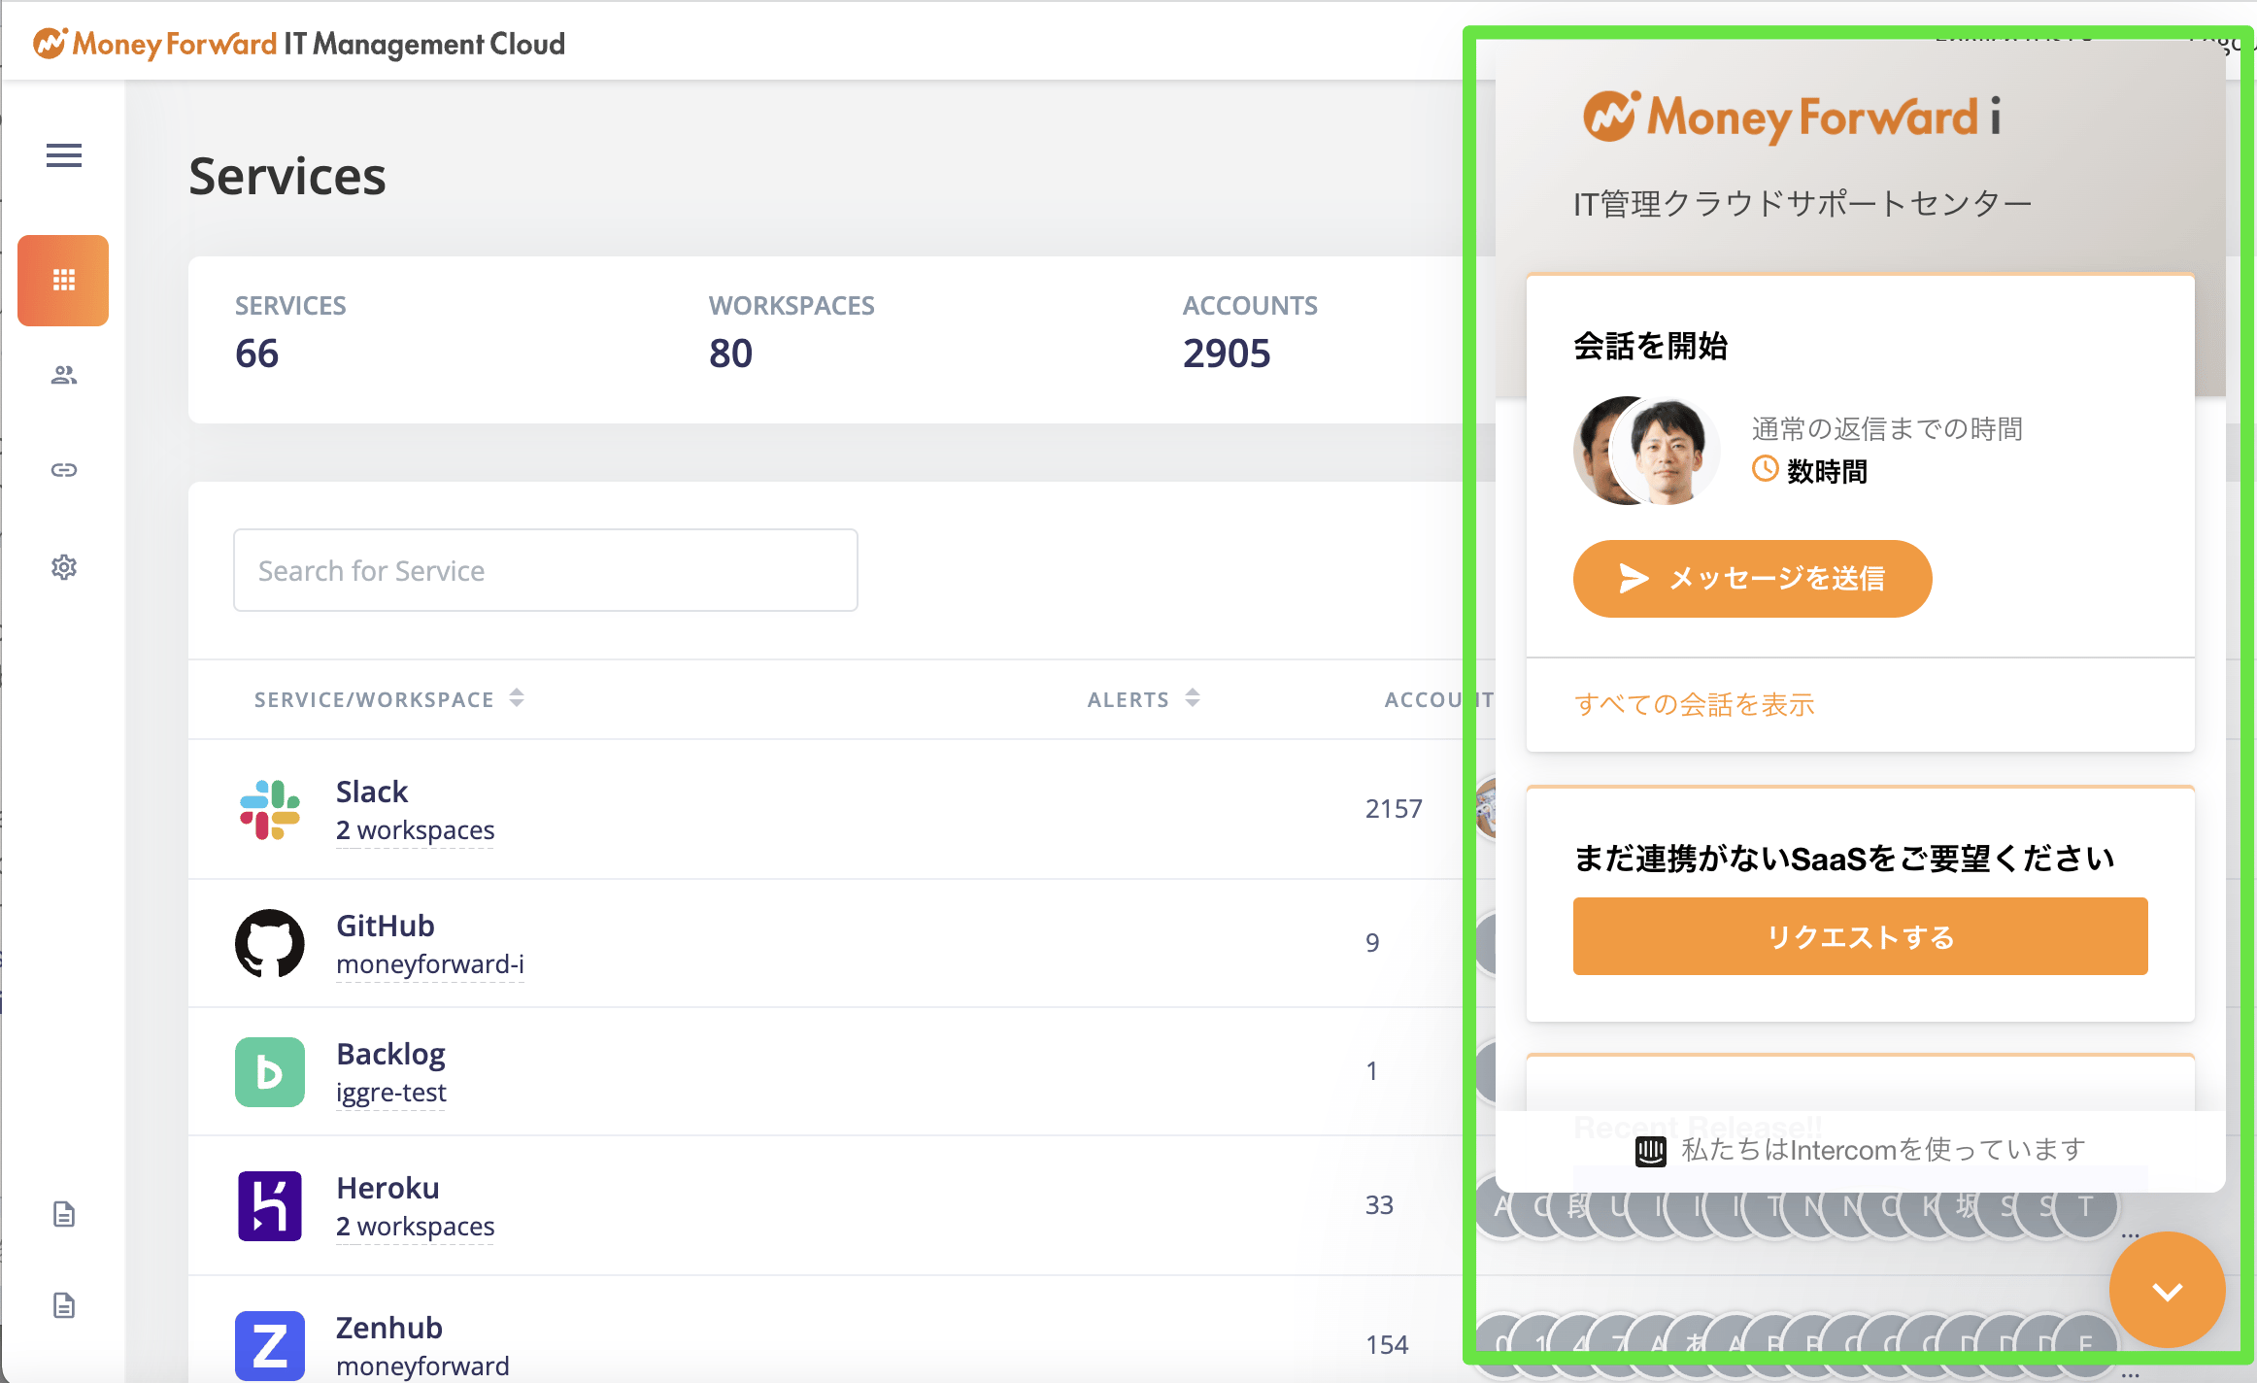Viewport: 2257px width, 1383px height.
Task: Open the GitHub service name
Action: (386, 926)
